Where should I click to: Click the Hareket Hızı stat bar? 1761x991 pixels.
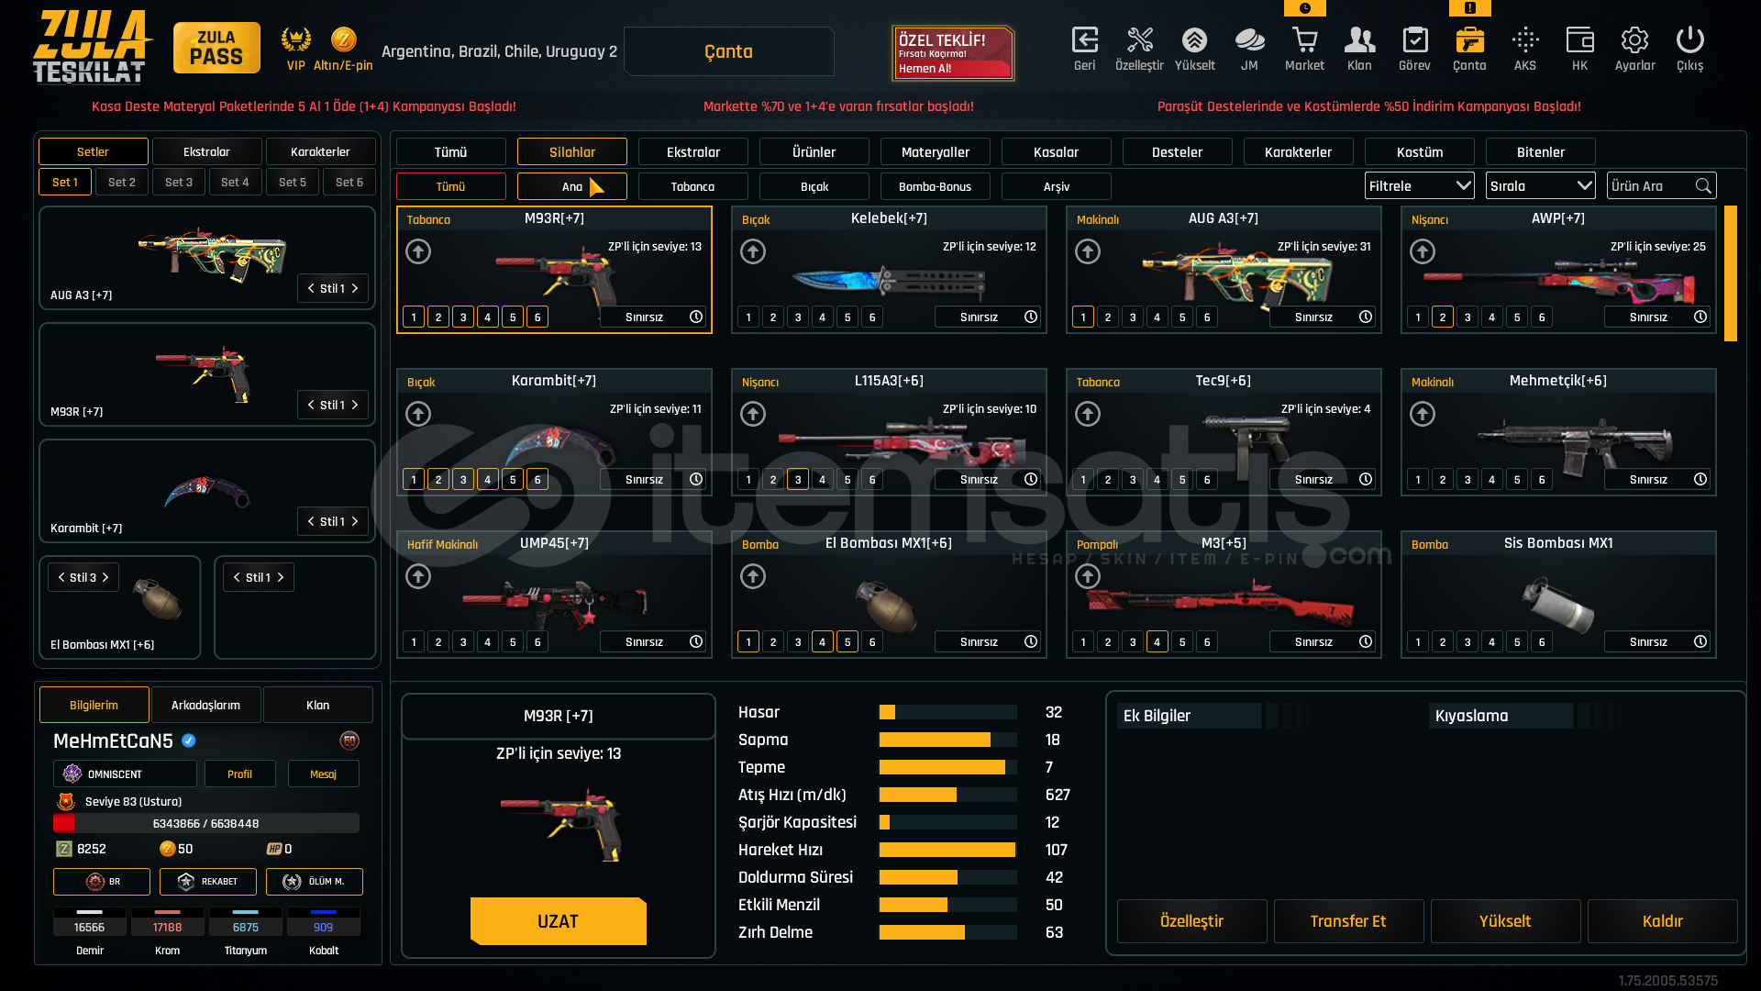947,850
